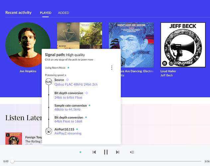Click the 5:06 track duration
The width and height of the screenshot is (210, 166).
pos(207,161)
